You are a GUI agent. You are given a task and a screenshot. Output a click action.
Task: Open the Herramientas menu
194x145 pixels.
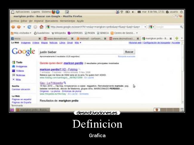coord(67,21)
